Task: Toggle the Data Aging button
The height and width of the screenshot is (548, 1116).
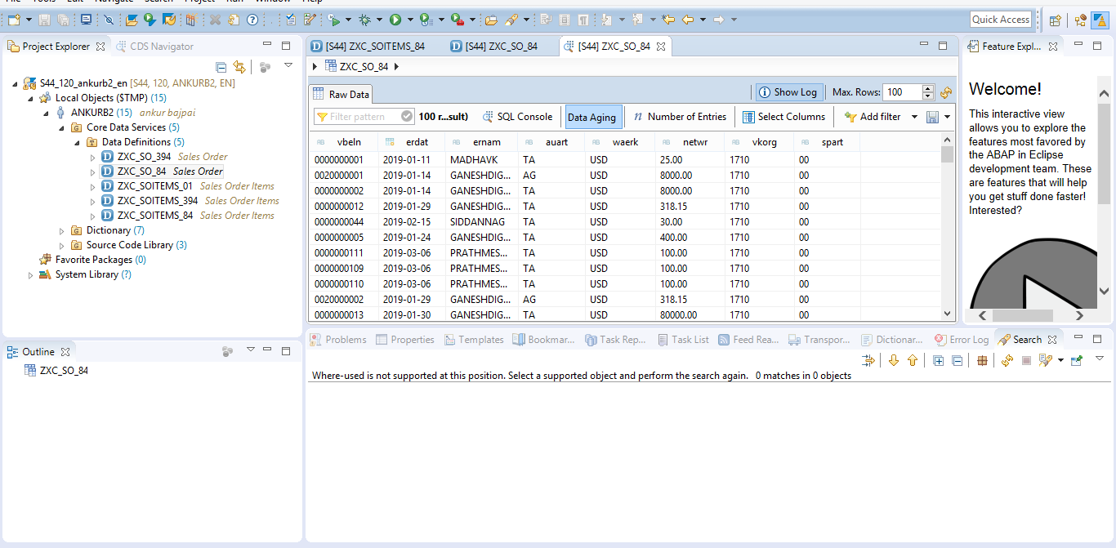Action: point(591,117)
